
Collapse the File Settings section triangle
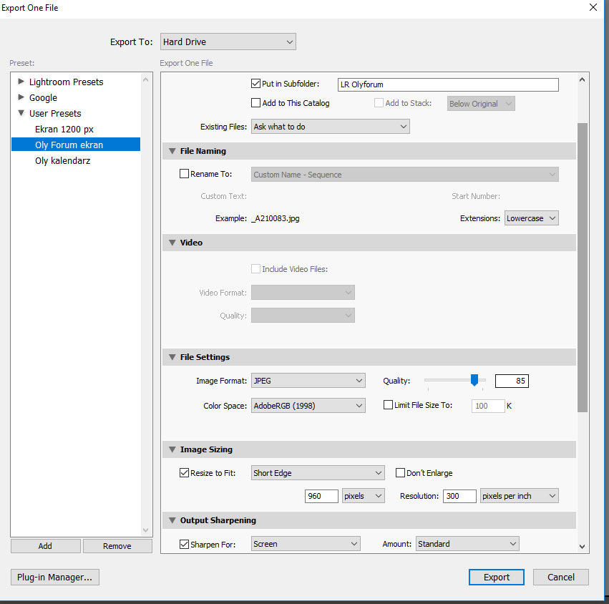[x=172, y=357]
